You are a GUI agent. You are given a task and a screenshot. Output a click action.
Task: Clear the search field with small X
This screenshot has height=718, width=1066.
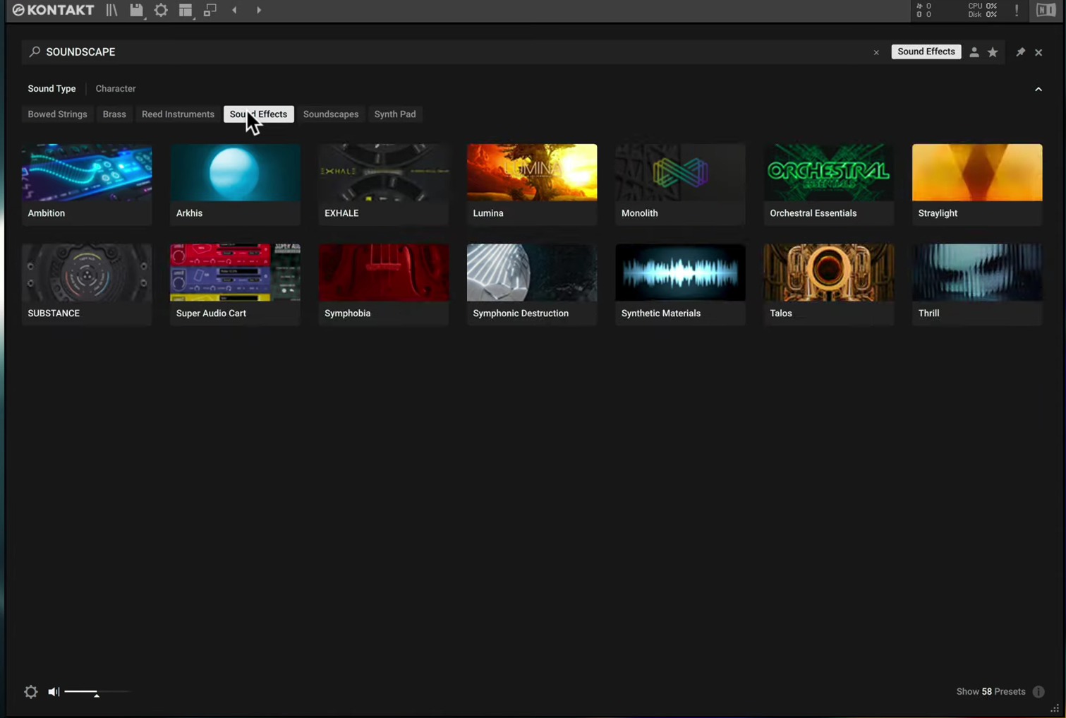point(876,52)
